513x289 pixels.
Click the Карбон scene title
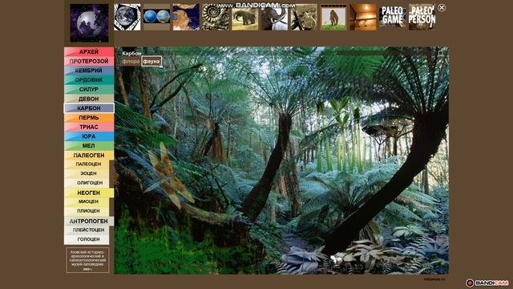[131, 54]
